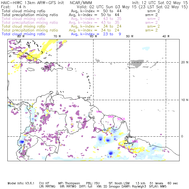
Task: Click the 'SYCJ' station marker
Action: pyautogui.click(x=99, y=112)
